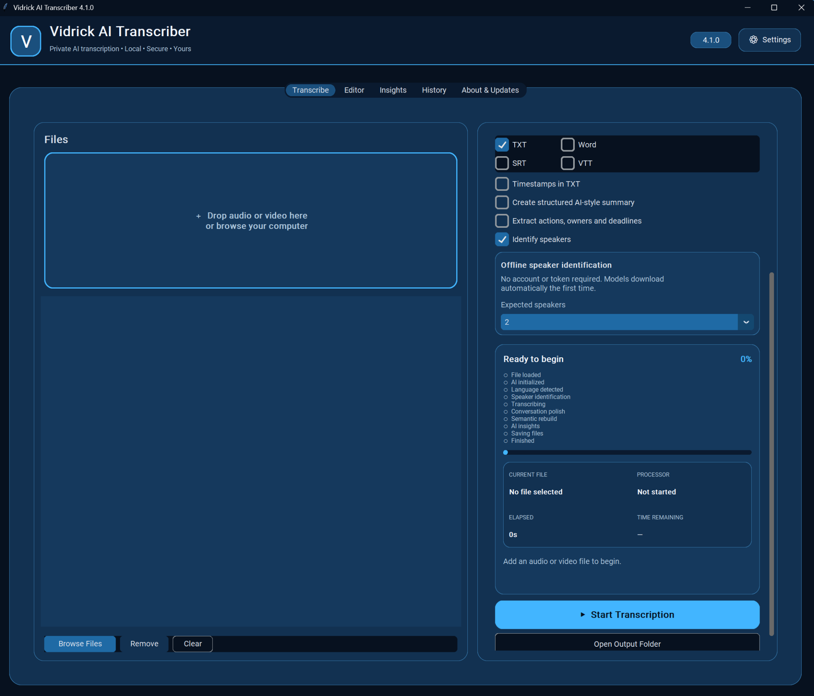Click 'Offline speaker identification' heading
814x696 pixels.
click(x=556, y=265)
